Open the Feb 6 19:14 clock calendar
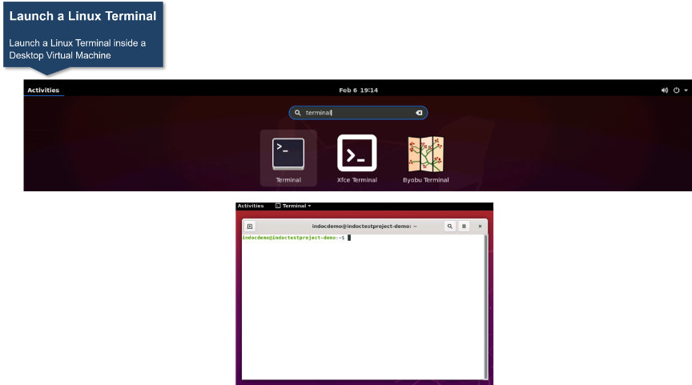Image resolution: width=692 pixels, height=385 pixels. coord(358,90)
